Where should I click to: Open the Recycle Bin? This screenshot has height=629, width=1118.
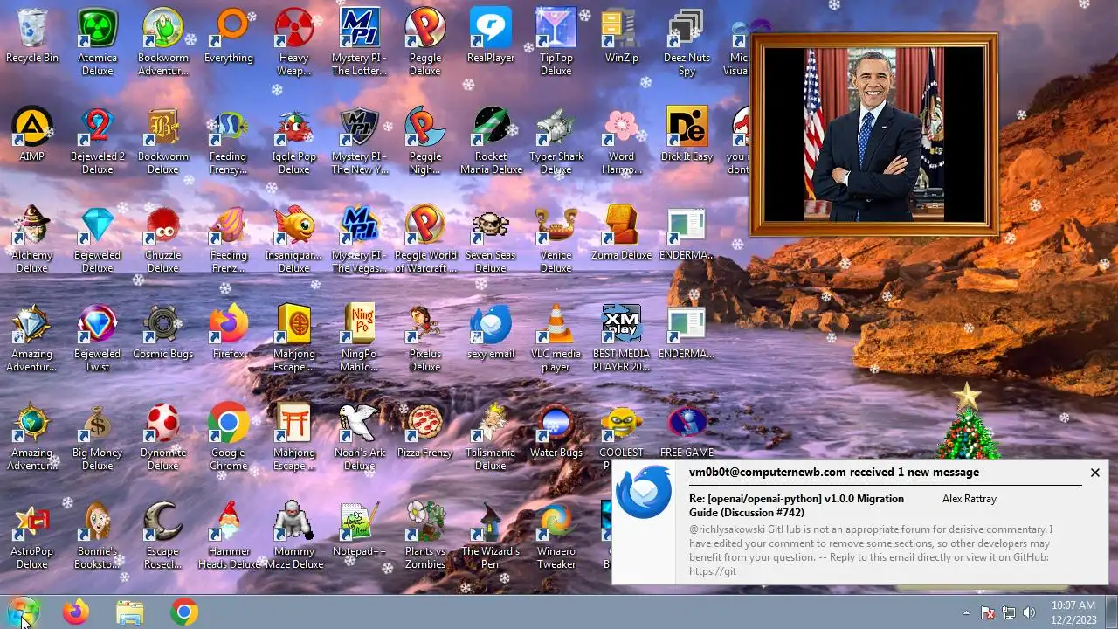pyautogui.click(x=32, y=36)
